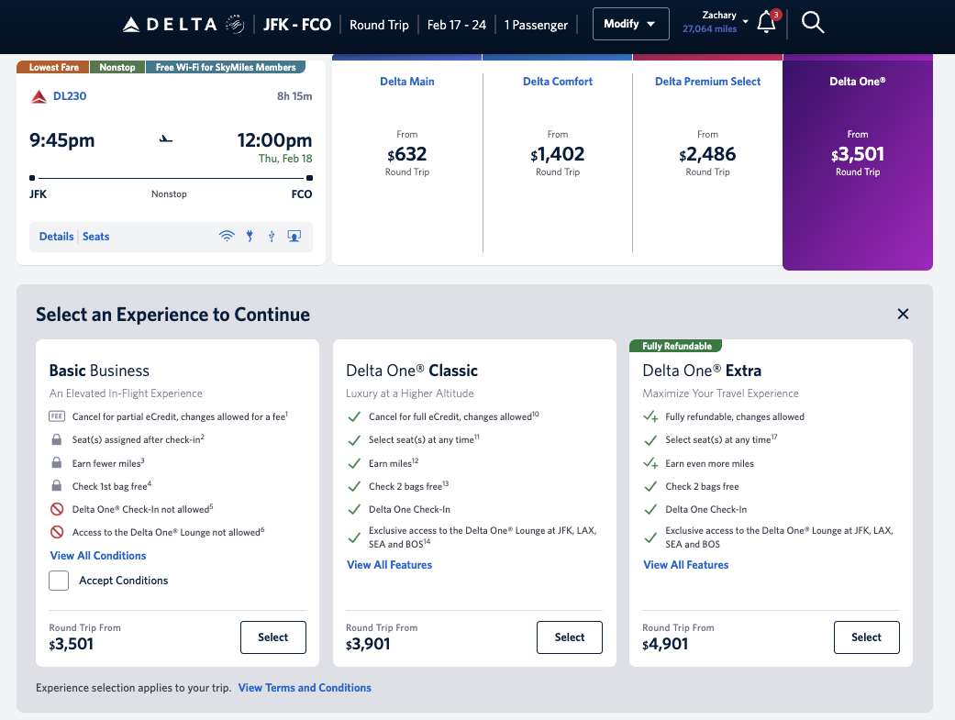Select the Delta One fare column
This screenshot has width=955, height=720.
[x=858, y=161]
